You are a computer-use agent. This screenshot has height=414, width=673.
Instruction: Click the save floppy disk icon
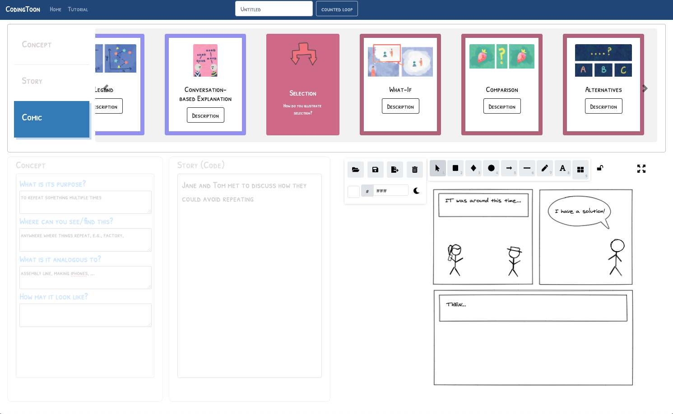coord(375,170)
